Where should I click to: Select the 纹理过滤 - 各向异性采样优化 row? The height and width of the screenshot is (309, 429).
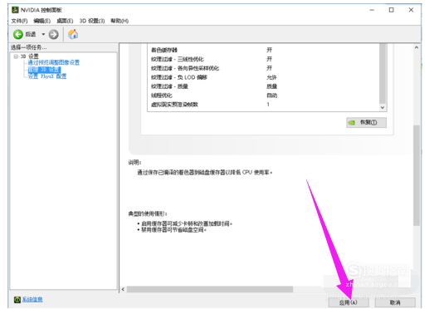[264, 68]
